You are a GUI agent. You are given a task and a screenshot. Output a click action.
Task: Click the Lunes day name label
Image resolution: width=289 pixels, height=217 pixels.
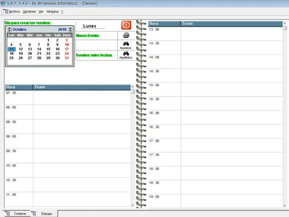point(90,26)
